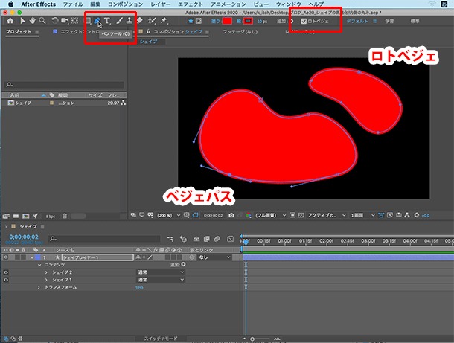Toggle the ロトベジェ checkbox

click(304, 21)
